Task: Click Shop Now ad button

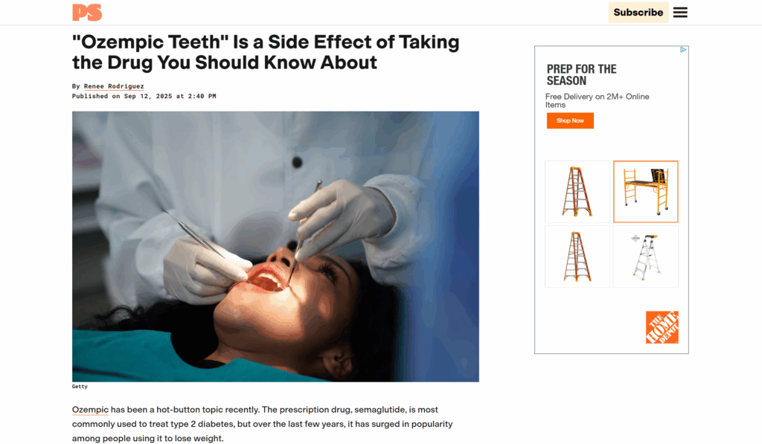Action: [x=570, y=120]
